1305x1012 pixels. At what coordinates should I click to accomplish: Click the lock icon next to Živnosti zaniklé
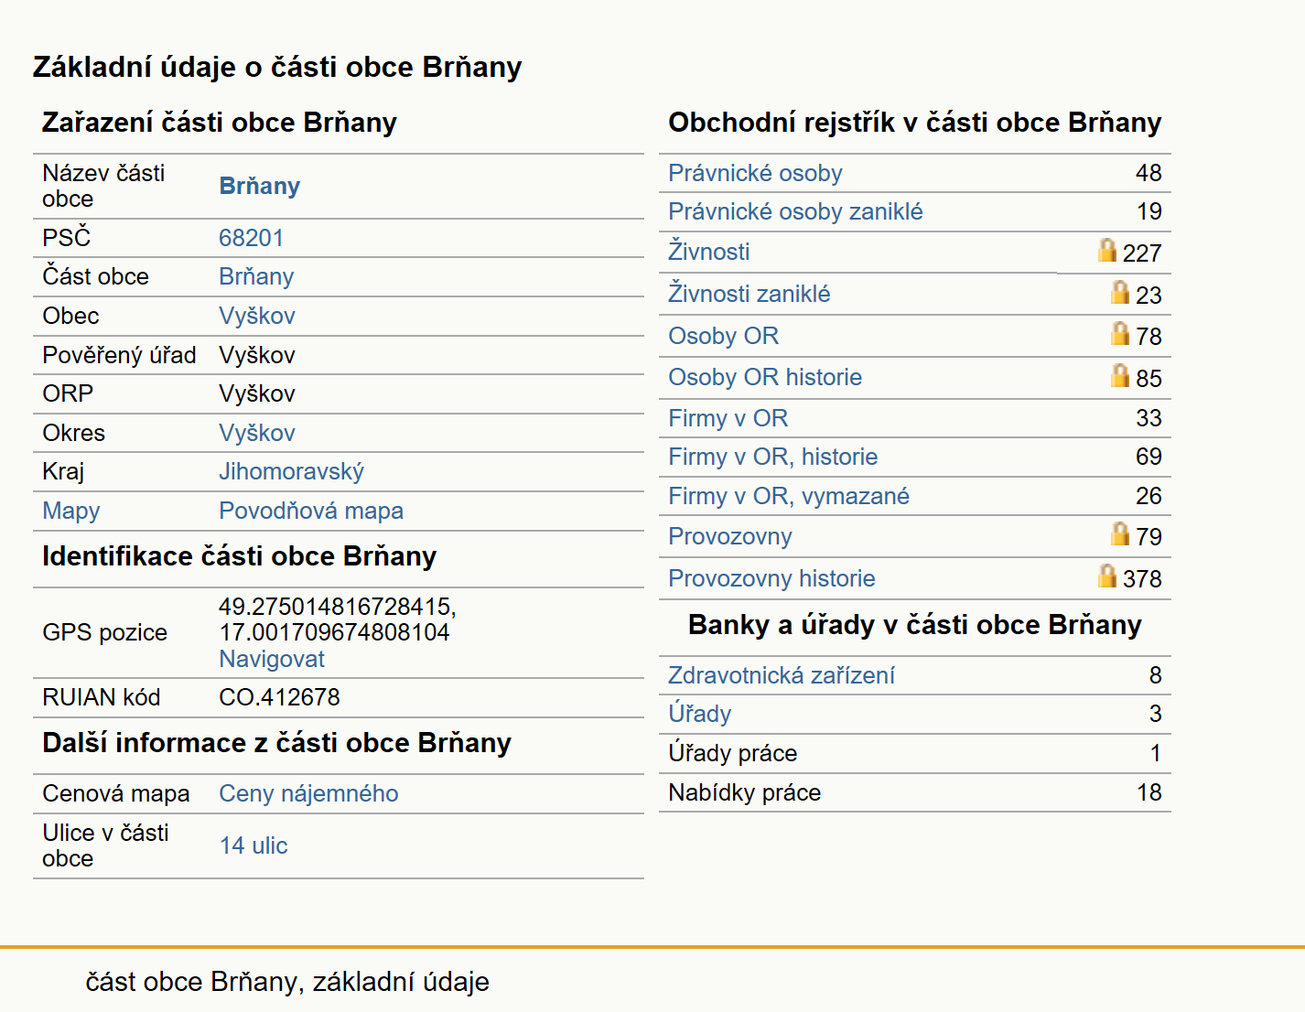pyautogui.click(x=1120, y=292)
